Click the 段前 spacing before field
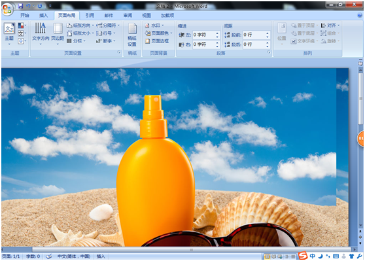 pyautogui.click(x=254, y=35)
